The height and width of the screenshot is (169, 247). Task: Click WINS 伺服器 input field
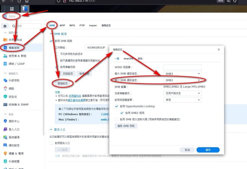183,67
